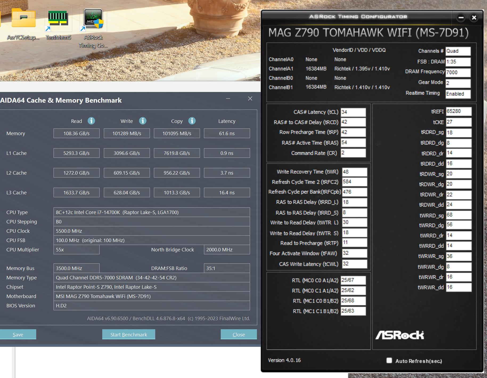This screenshot has width=487, height=378.
Task: Select the Motherboard field in AIDA64
Action: click(x=152, y=296)
